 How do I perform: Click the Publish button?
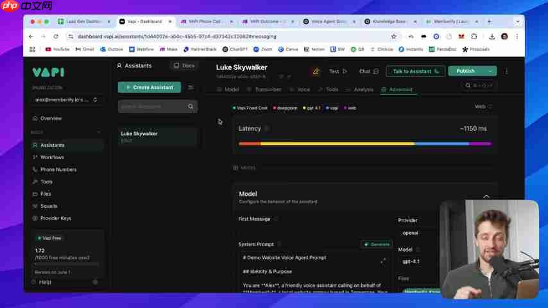(465, 71)
